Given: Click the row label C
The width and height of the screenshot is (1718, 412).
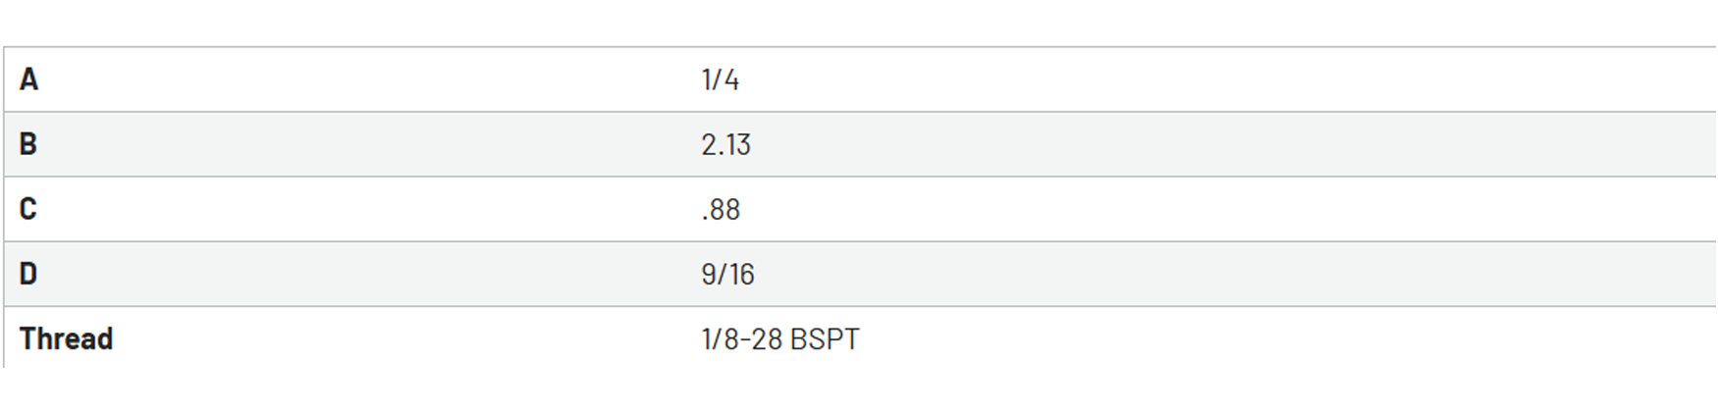Looking at the screenshot, I should pyautogui.click(x=28, y=209).
